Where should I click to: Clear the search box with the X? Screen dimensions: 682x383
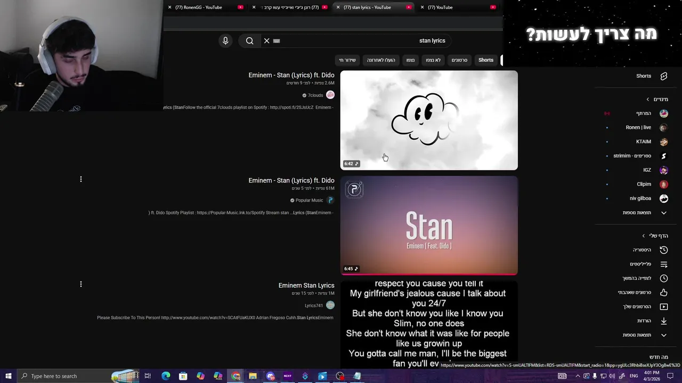coord(267,40)
